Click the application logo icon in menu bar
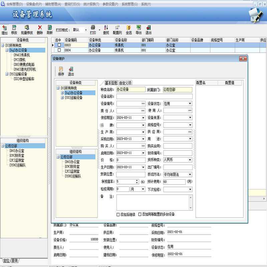267x267 pixels. click(x=3, y=4)
